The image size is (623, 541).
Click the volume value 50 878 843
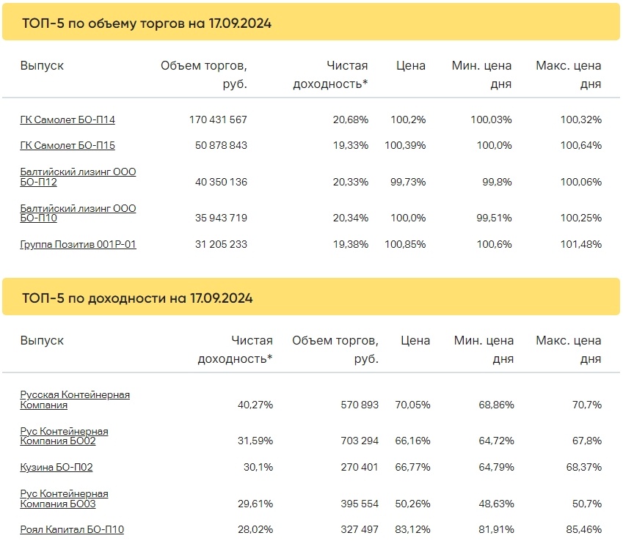click(221, 145)
